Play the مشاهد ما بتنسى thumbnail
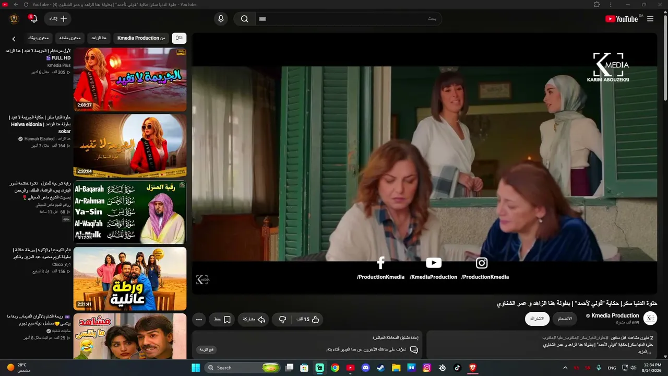The height and width of the screenshot is (376, 668). (130, 336)
